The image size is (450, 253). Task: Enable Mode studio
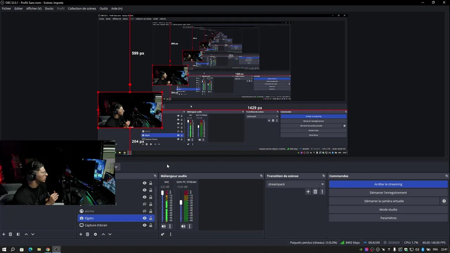coord(388,210)
